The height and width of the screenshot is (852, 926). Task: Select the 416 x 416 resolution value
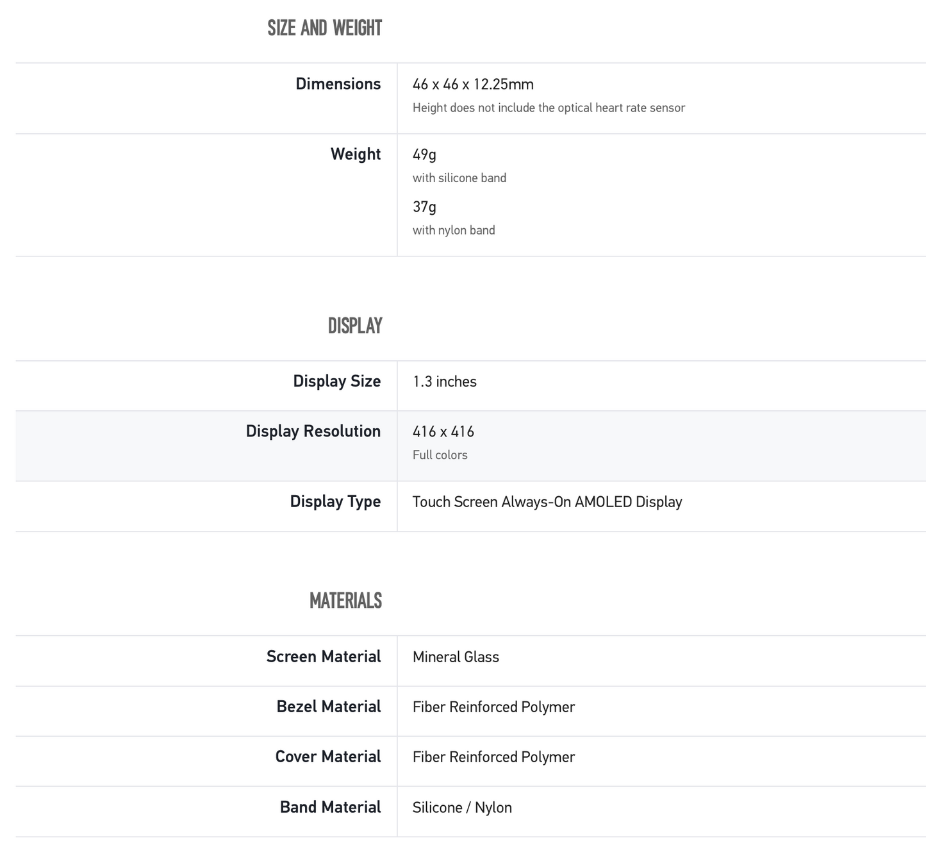443,432
